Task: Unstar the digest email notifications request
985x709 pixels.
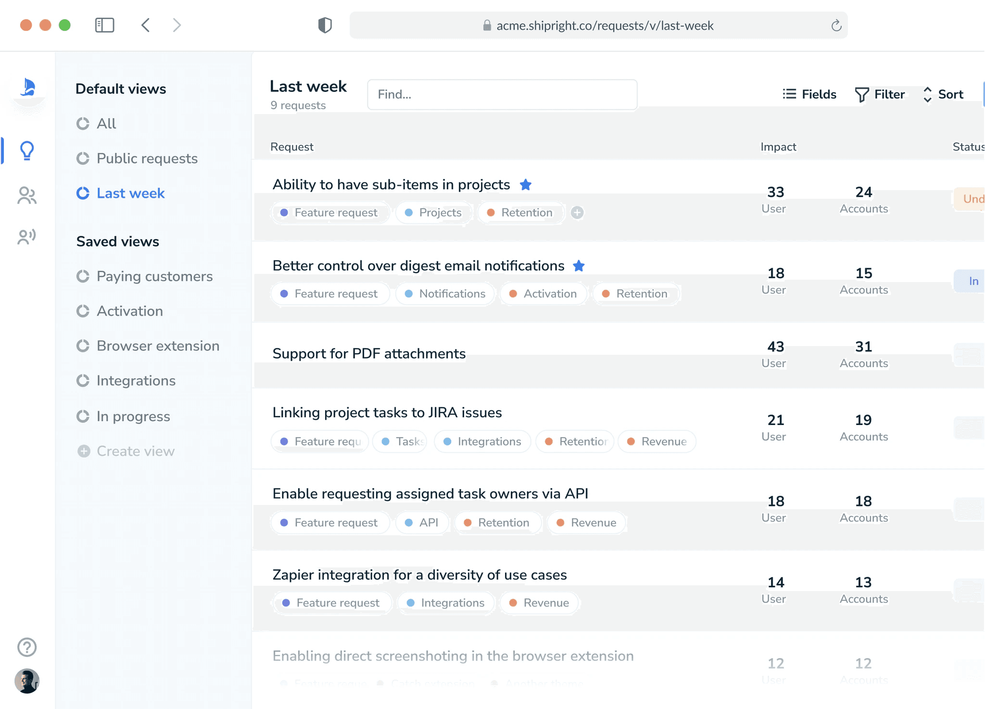Action: 579,266
